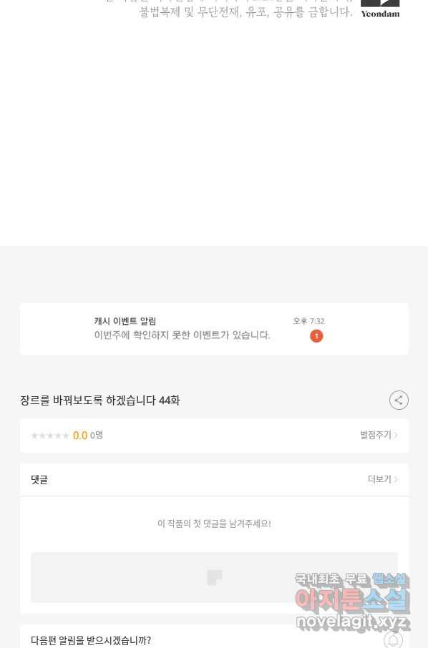
Task: Click the novelagit.xyz watermark link
Action: tap(352, 621)
